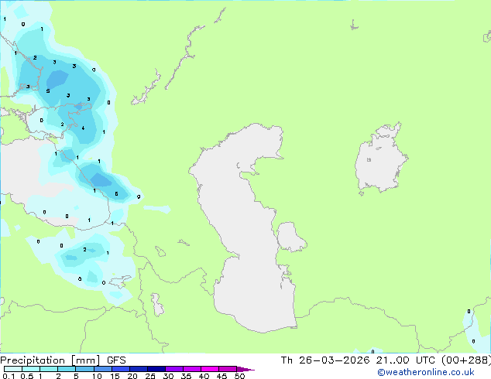Viewport: 491px width, 379px height.
Task: Click the '30' legend scale value
Action: tap(168, 376)
